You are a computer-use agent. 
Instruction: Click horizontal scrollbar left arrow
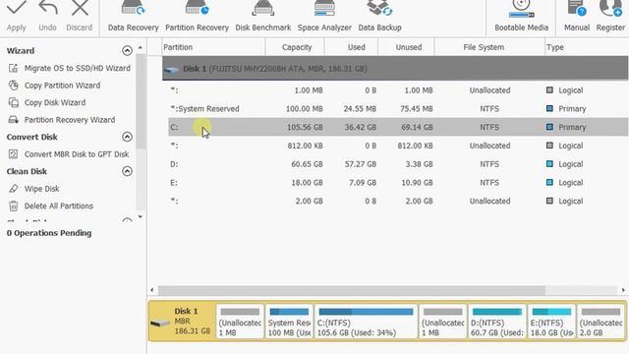152,290
